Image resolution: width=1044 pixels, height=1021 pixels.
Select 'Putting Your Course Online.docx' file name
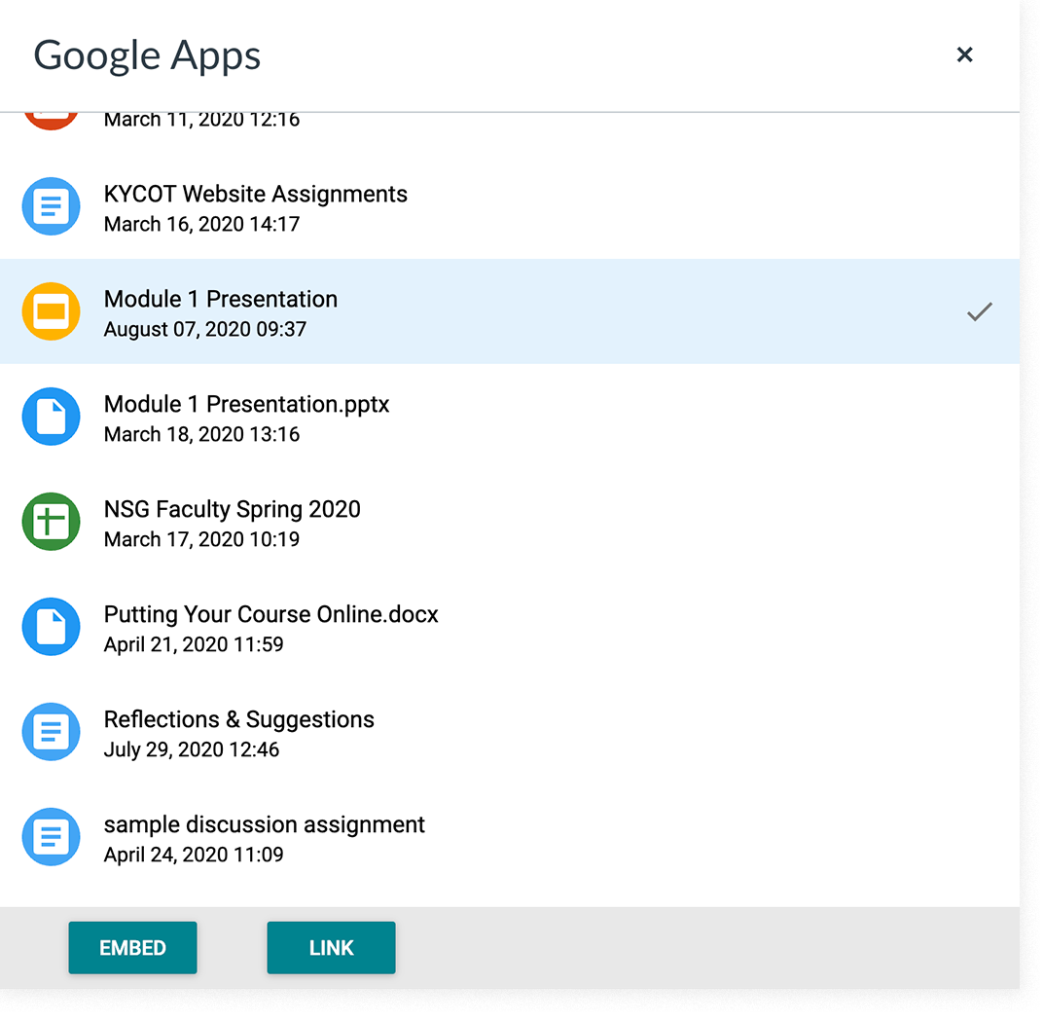[x=271, y=614]
